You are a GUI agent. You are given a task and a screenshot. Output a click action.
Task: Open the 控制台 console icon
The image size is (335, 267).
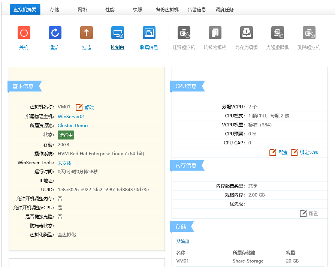(118, 33)
